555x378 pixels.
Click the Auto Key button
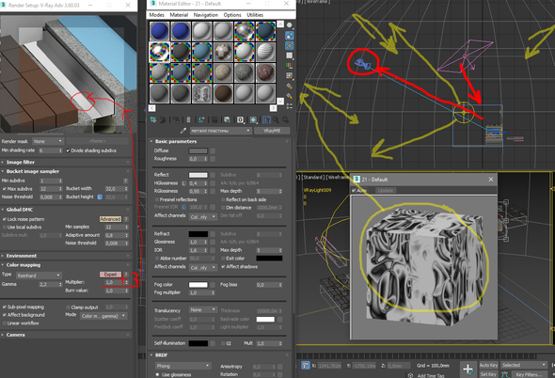click(488, 365)
